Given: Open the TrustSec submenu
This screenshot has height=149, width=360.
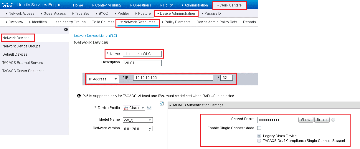Looking at the screenshot, I should point(81,14).
